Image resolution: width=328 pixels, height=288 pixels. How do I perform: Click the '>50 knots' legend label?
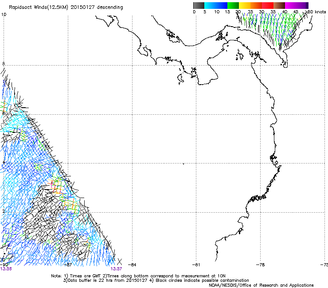click(x=315, y=12)
